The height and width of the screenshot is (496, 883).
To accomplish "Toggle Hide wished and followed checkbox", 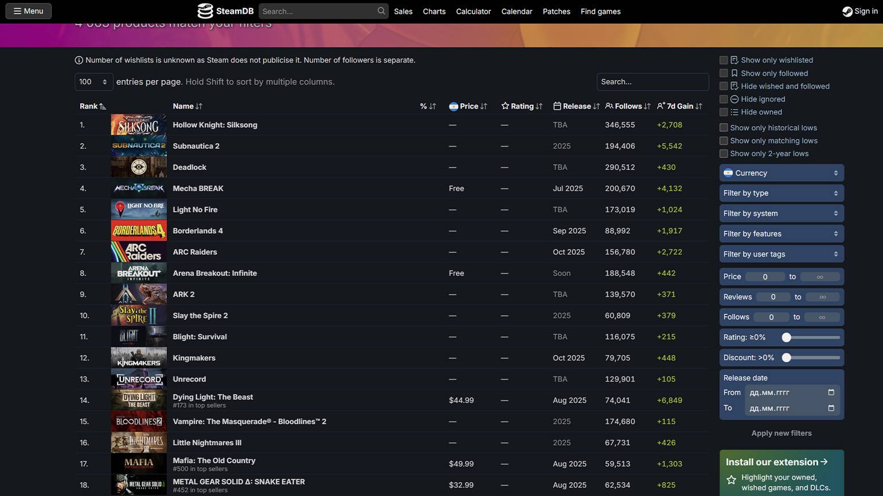I will (724, 86).
